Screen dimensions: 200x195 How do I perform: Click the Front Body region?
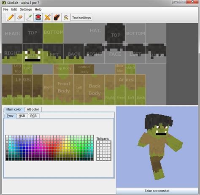pos(64,89)
